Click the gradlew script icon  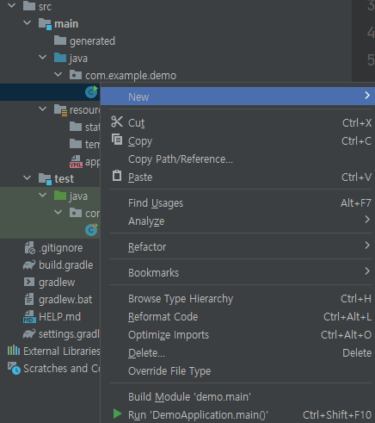(29, 282)
